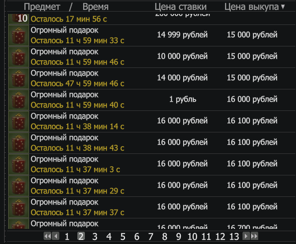Sort by Предмет column header
Image resolution: width=296 pixels, height=244 pixels.
click(42, 7)
